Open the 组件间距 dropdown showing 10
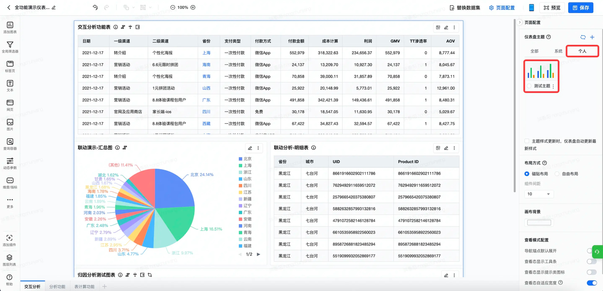Viewport: 603px width, 291px height. [538, 194]
